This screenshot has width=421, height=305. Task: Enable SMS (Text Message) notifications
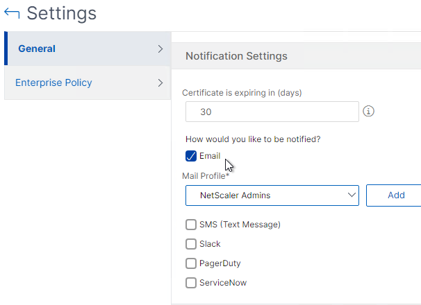coord(191,225)
